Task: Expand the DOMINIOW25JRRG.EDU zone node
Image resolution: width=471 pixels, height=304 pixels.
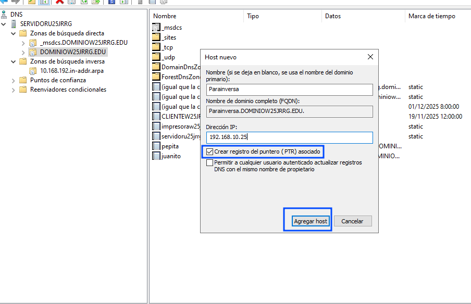Action: click(23, 52)
